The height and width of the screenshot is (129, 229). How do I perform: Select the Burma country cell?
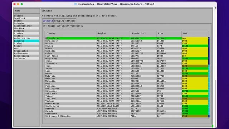(x=70, y=48)
